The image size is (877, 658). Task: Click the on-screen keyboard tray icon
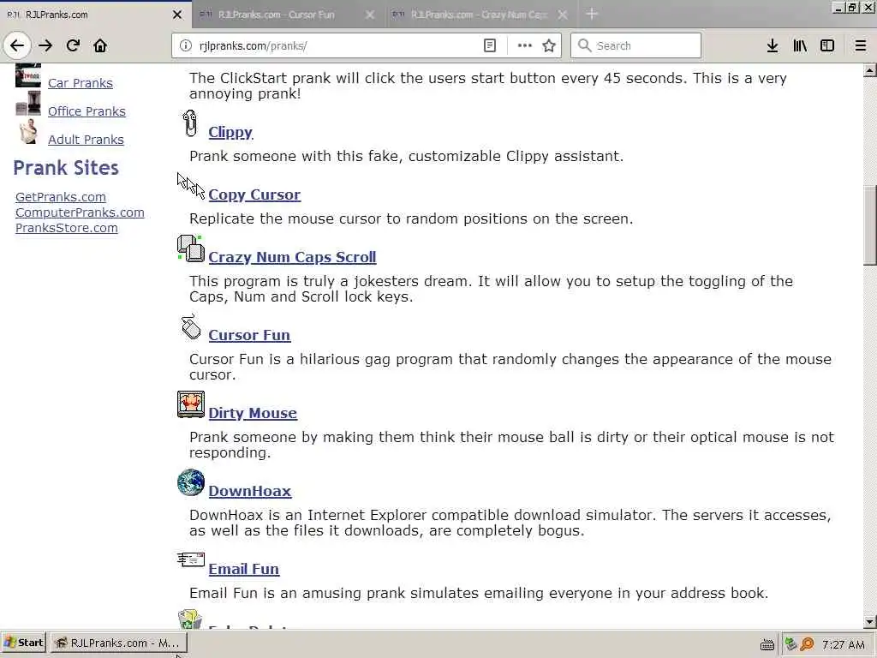click(x=767, y=644)
